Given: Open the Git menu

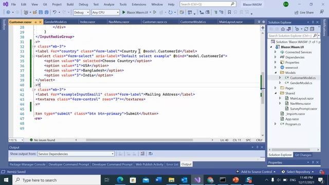Looking at the screenshot, I should pyautogui.click(x=45, y=4).
